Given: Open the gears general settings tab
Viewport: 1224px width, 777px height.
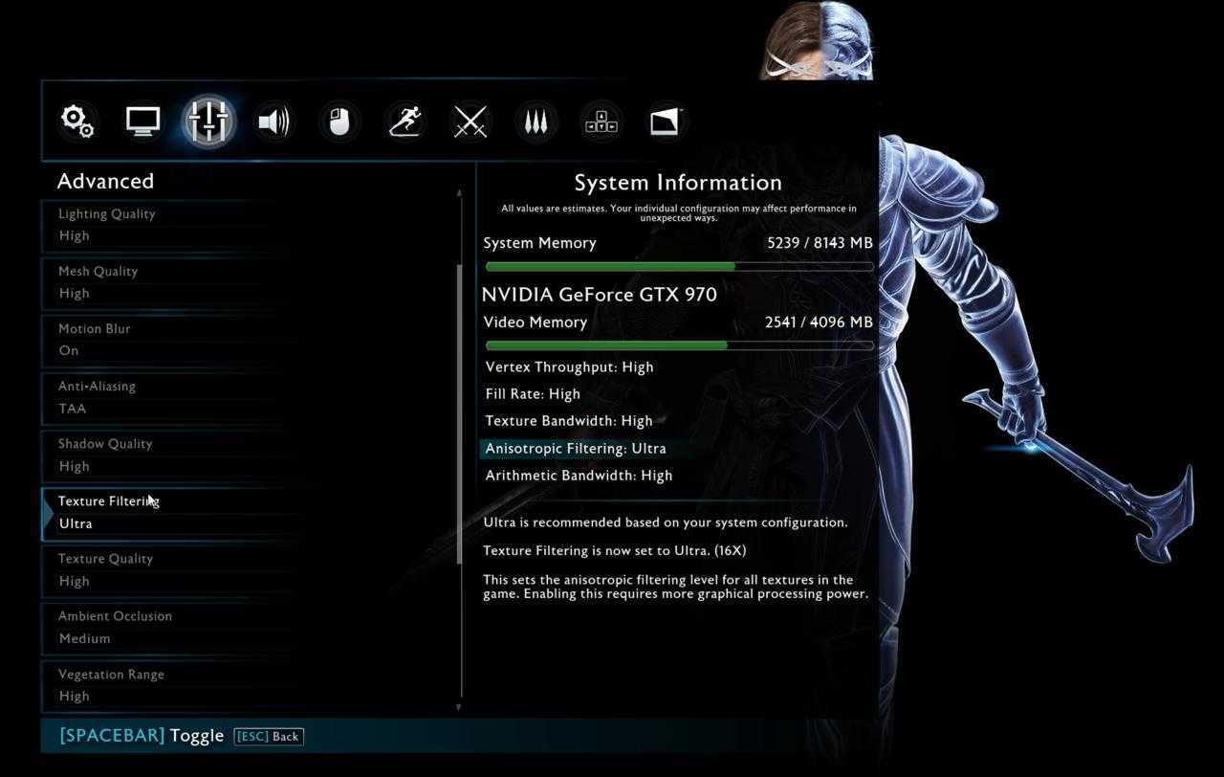Looking at the screenshot, I should [77, 122].
